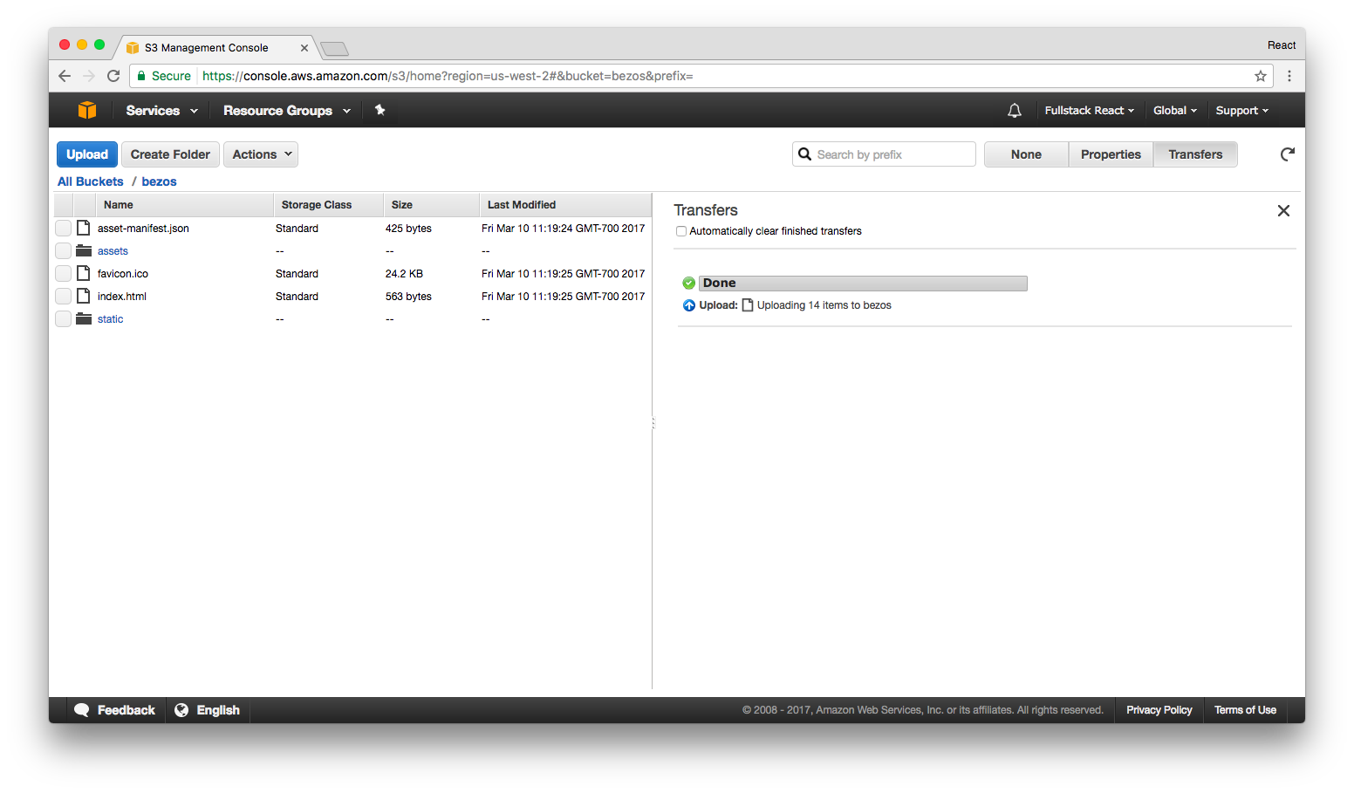Open the assets folder link
The width and height of the screenshot is (1354, 793).
tap(113, 251)
